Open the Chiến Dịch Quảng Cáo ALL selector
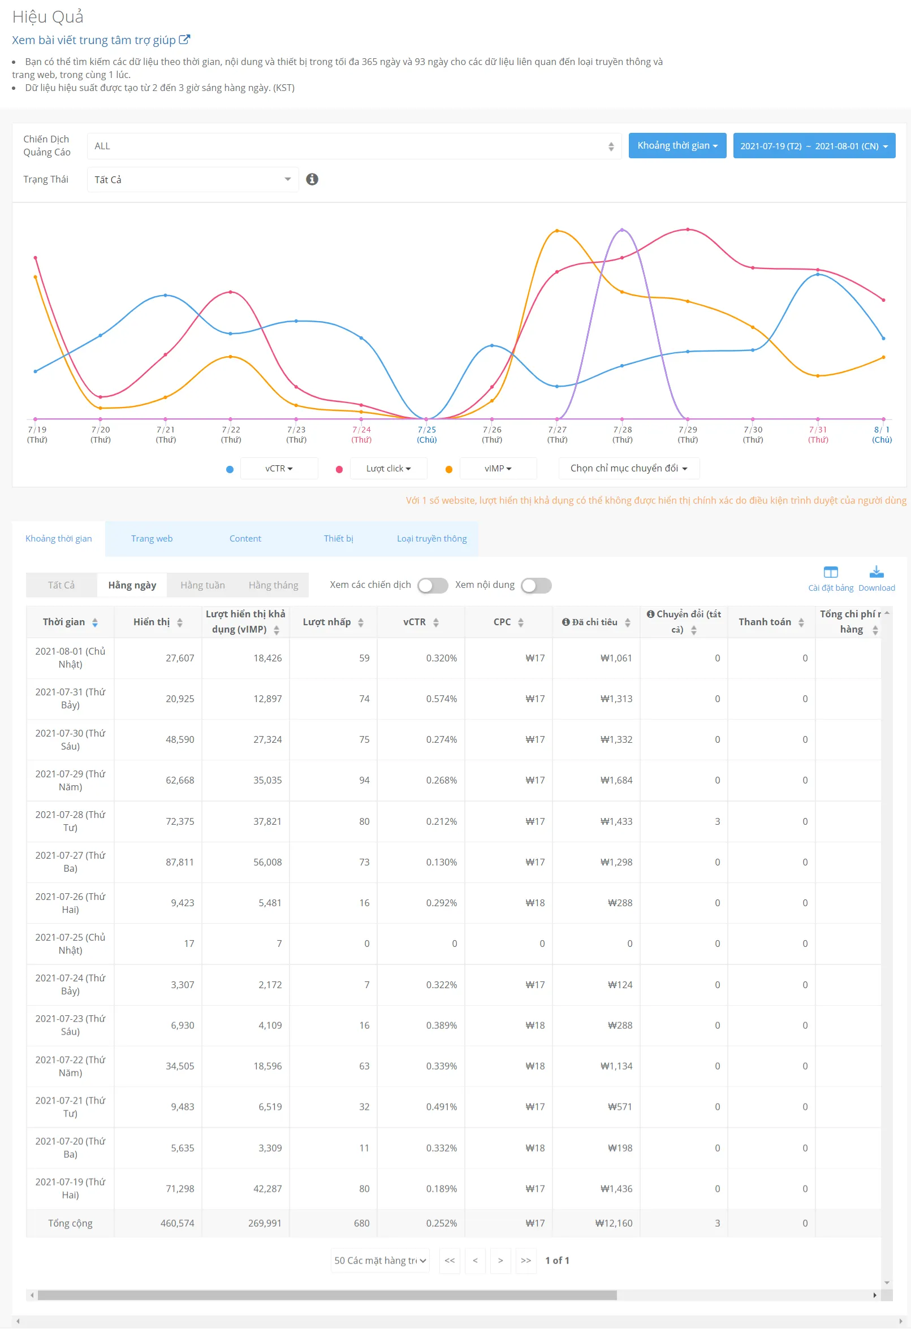This screenshot has height=1333, width=911. point(354,146)
